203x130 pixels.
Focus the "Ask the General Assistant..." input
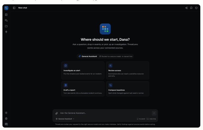click(105, 113)
